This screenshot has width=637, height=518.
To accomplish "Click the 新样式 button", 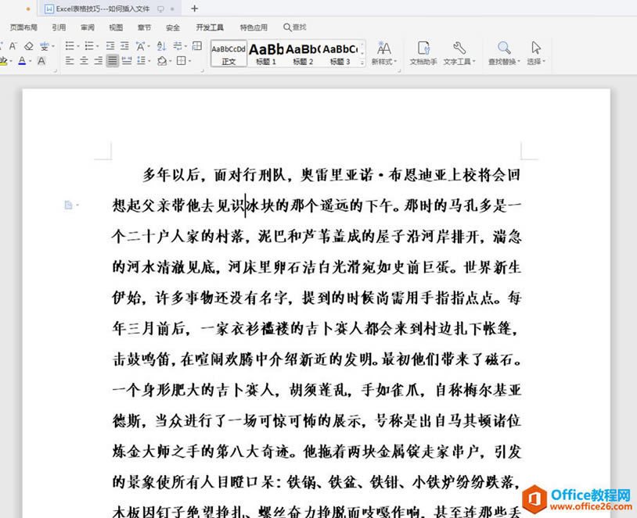I will [383, 53].
